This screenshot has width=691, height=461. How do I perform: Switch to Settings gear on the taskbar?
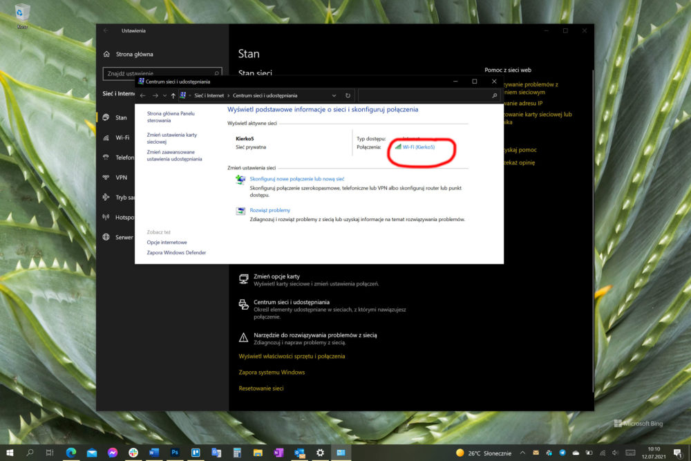tap(321, 453)
